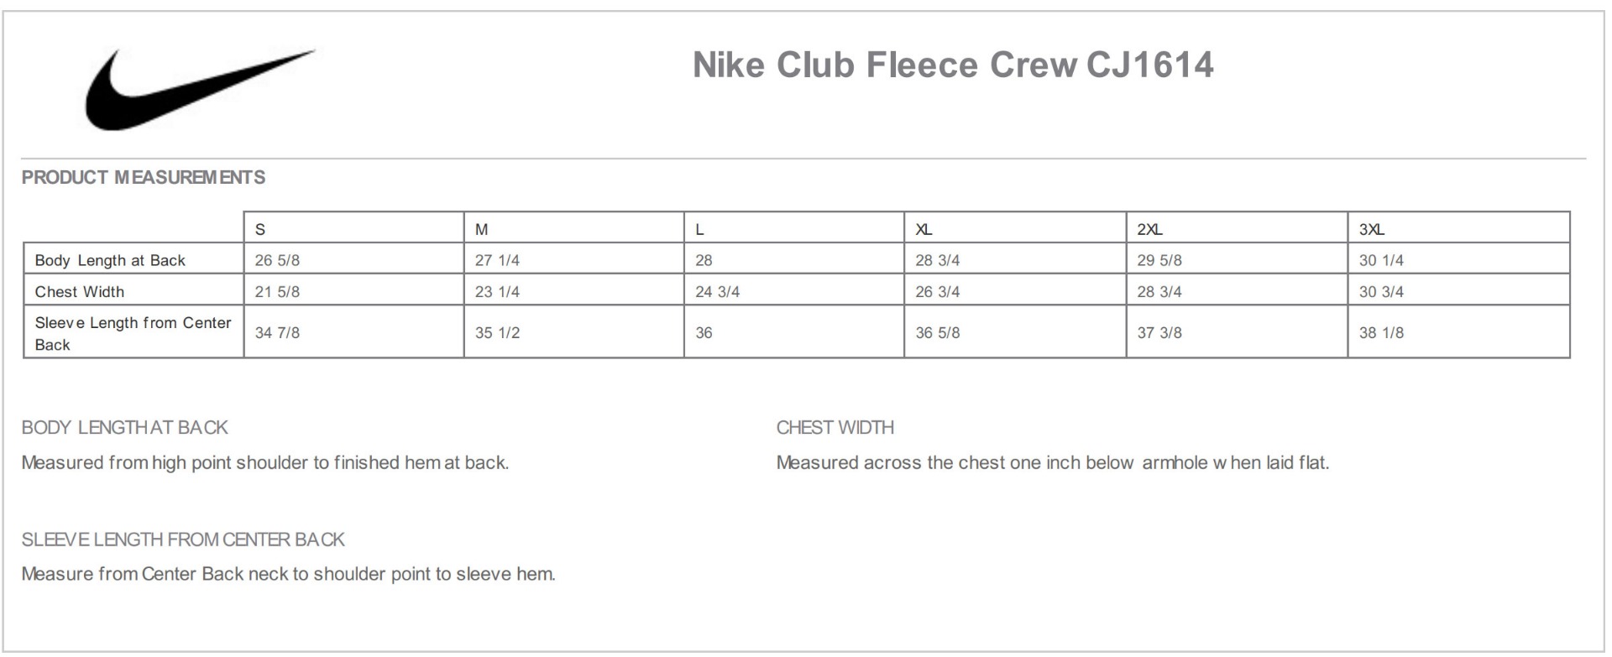Image resolution: width=1612 pixels, height=657 pixels.
Task: Select the XL size column header
Action: pyautogui.click(x=924, y=229)
